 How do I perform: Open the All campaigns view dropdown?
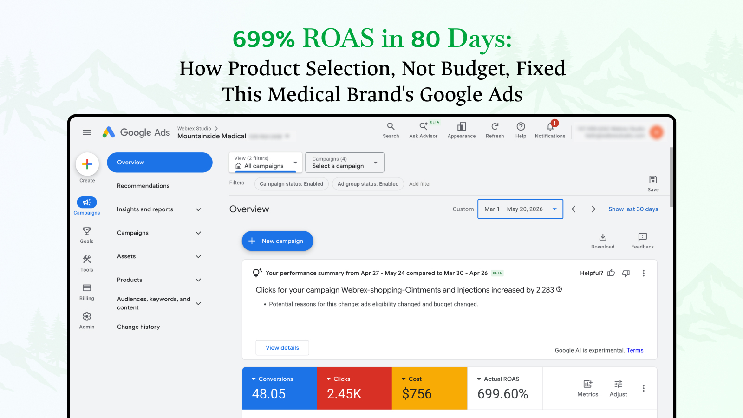click(x=266, y=162)
